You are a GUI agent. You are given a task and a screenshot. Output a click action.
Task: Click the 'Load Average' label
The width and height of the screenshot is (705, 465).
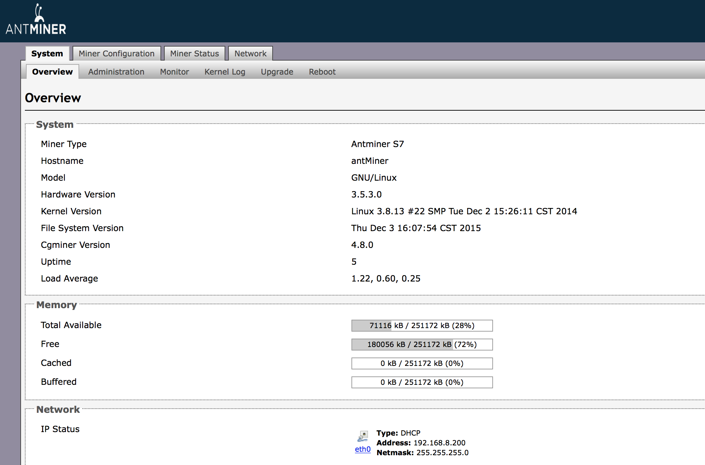coord(69,279)
